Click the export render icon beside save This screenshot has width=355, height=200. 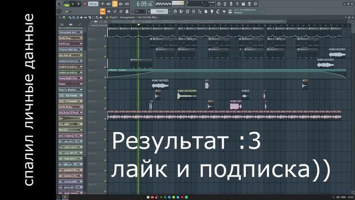(x=249, y=4)
